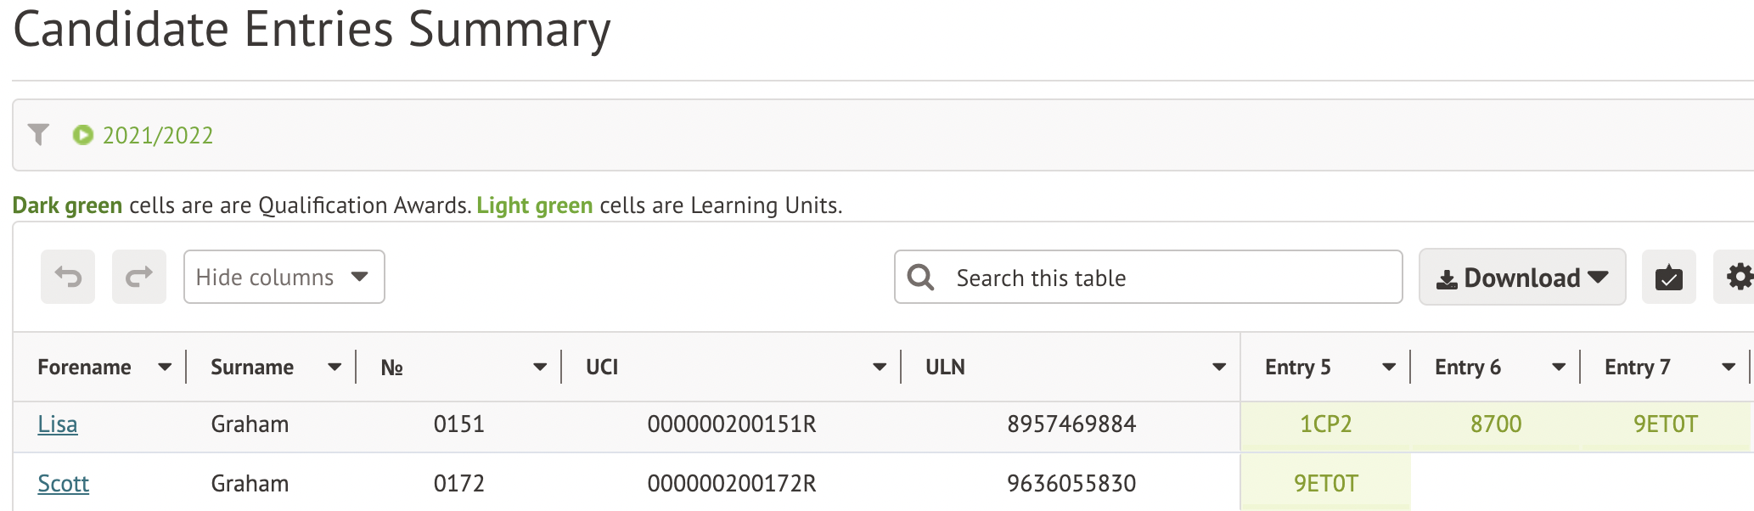Open the Surname column dropdown arrow
Screen dimensions: 1754x511
[x=334, y=368]
